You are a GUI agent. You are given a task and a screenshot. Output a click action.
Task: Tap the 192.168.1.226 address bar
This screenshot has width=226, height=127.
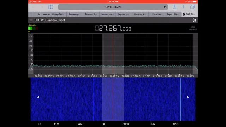113,7
